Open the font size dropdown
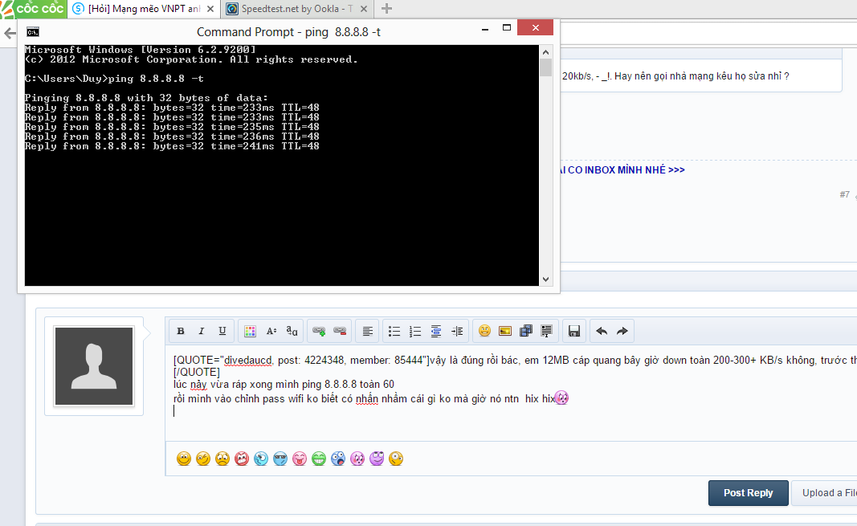Viewport: 857px width, 526px height. tap(271, 331)
